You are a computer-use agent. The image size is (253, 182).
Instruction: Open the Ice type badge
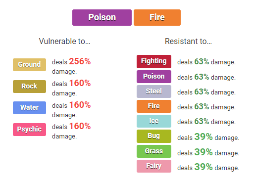[154, 121]
